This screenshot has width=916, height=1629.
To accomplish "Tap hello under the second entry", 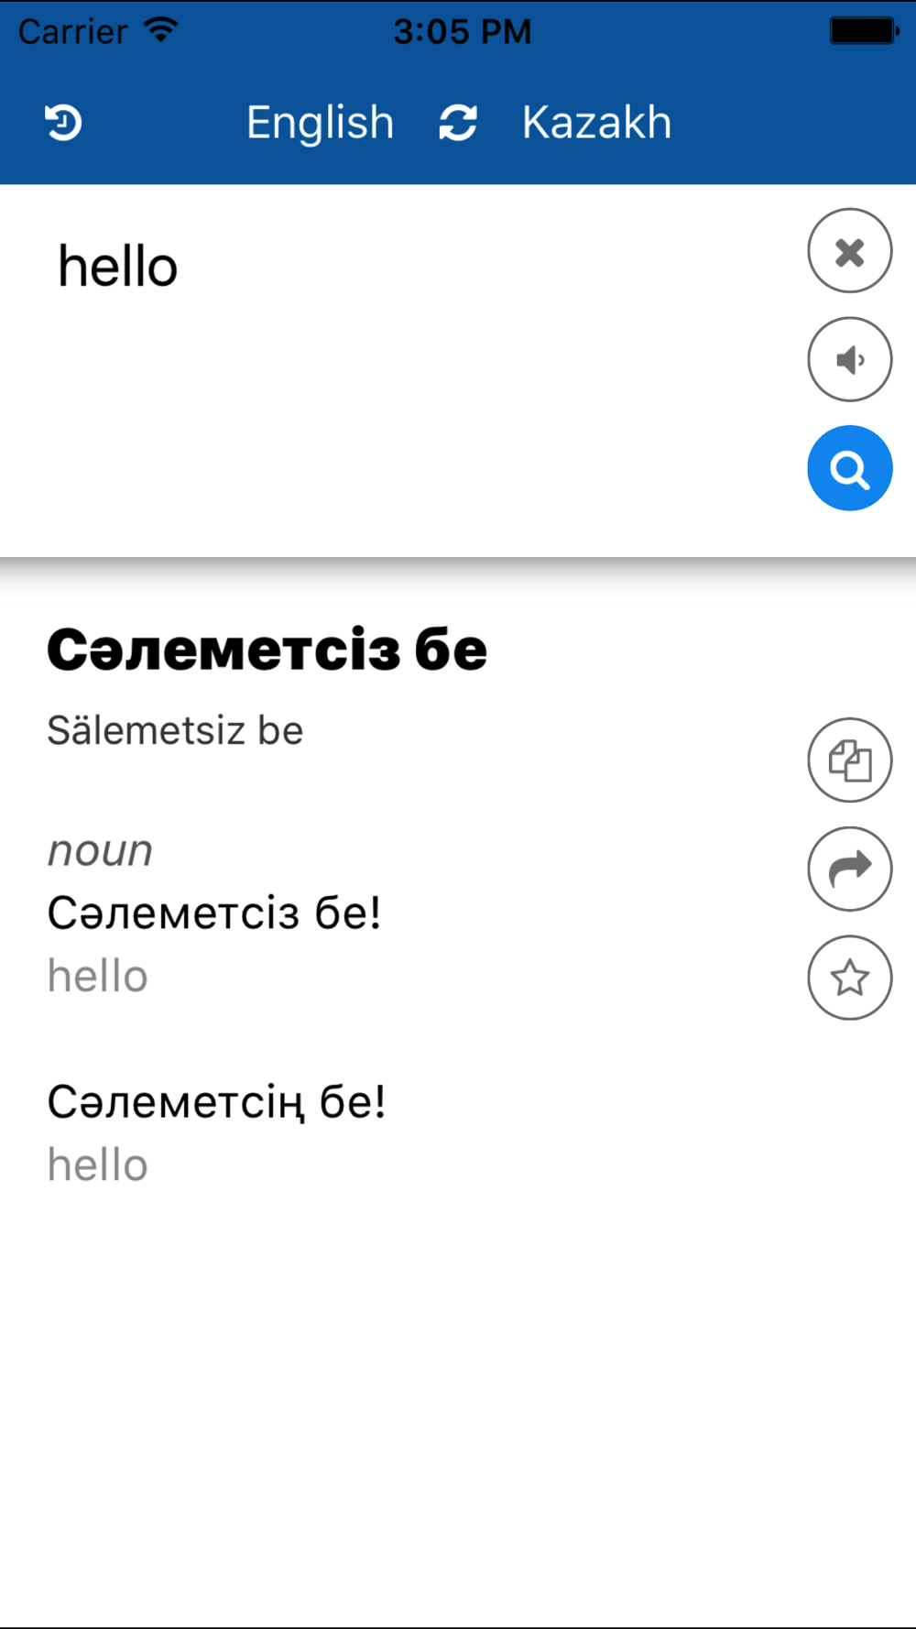I will pos(98,1165).
